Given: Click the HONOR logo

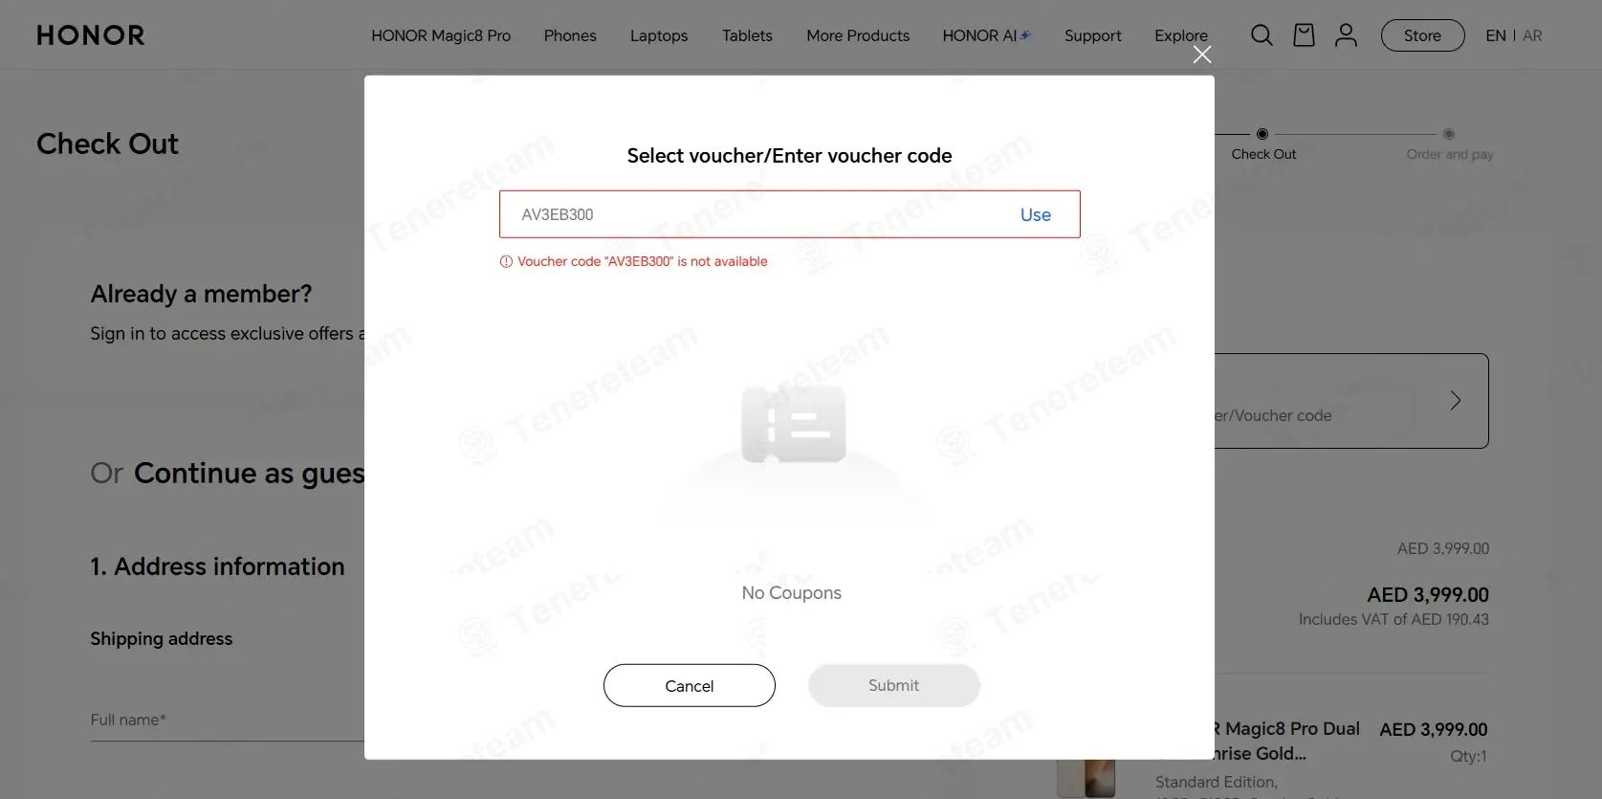Looking at the screenshot, I should point(91,35).
